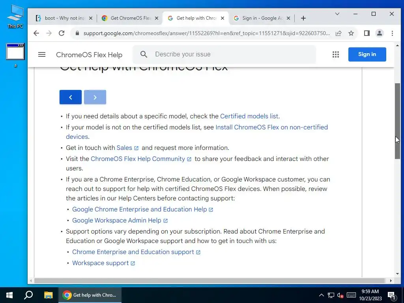Click the scroll-right arrow of horizontal scrollbar

[x=391, y=281]
